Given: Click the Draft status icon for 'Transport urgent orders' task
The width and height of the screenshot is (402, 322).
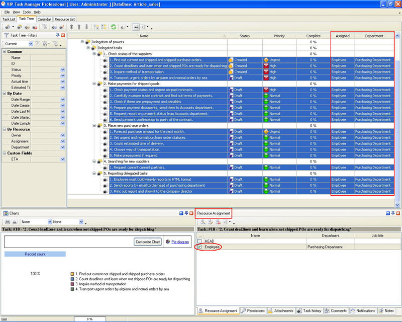Looking at the screenshot, I should 231,78.
